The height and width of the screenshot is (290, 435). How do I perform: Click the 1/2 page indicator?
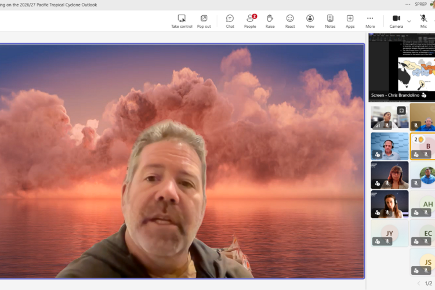[429, 284]
